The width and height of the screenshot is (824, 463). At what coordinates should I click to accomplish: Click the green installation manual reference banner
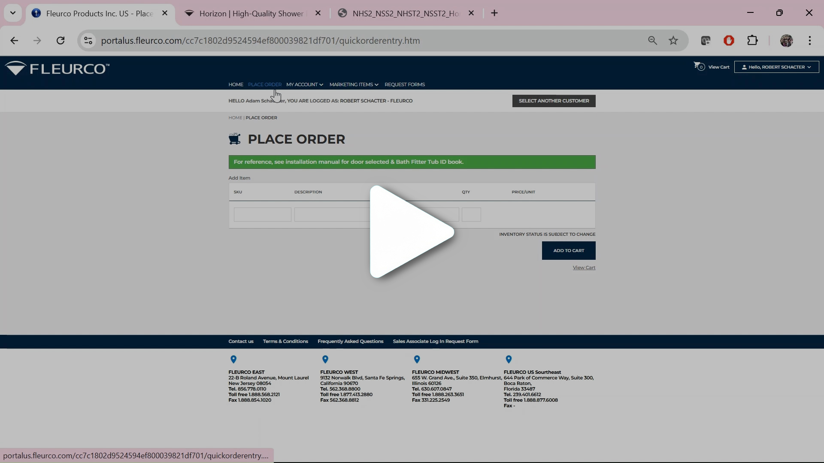point(412,162)
